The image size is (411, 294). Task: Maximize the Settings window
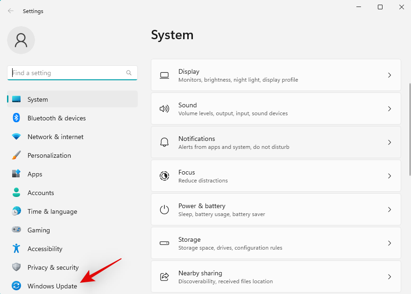[x=380, y=7]
